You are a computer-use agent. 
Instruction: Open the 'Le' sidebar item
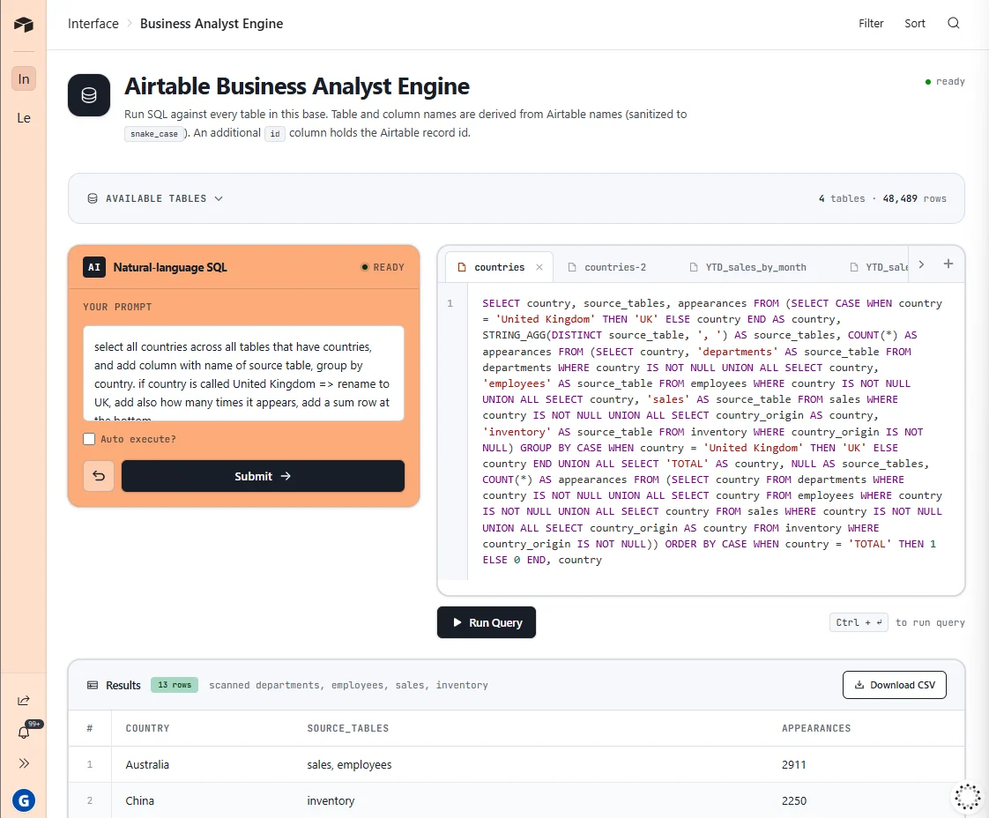tap(23, 118)
